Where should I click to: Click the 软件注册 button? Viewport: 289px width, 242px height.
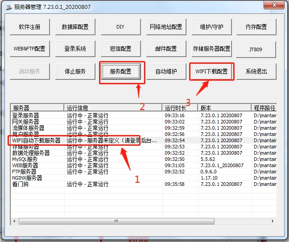(x=30, y=27)
